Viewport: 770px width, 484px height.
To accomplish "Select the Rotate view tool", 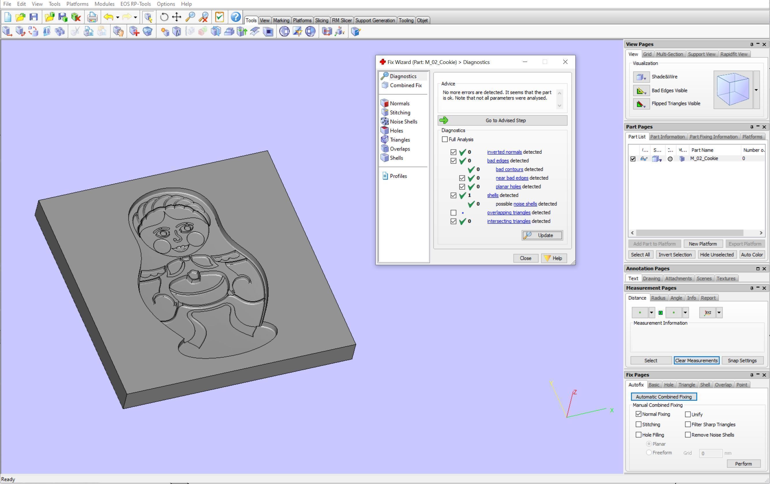I will (x=164, y=17).
